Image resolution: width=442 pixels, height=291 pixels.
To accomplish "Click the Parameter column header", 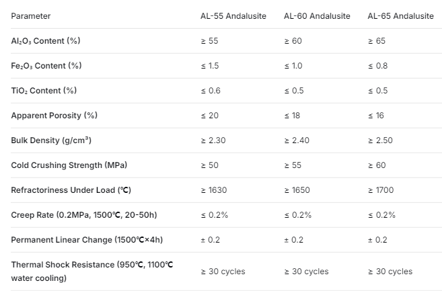I will point(31,16).
